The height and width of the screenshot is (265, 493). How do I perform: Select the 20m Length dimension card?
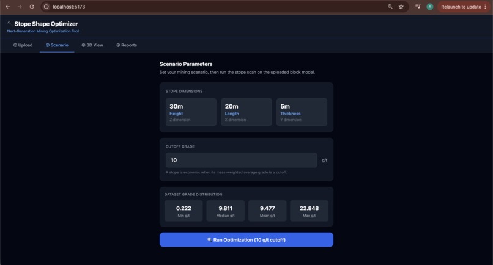tap(246, 112)
